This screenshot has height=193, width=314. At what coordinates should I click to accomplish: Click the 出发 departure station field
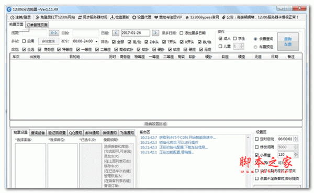pyautogui.click(x=35, y=33)
